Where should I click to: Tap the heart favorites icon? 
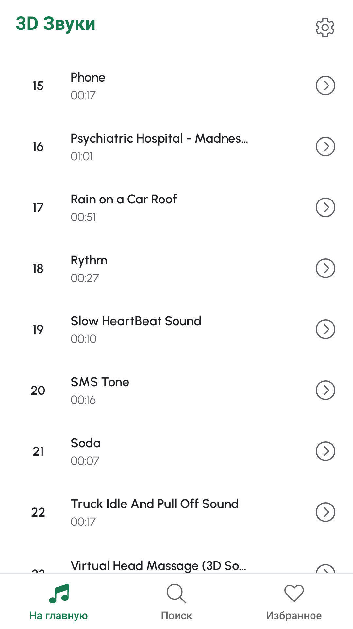(294, 593)
